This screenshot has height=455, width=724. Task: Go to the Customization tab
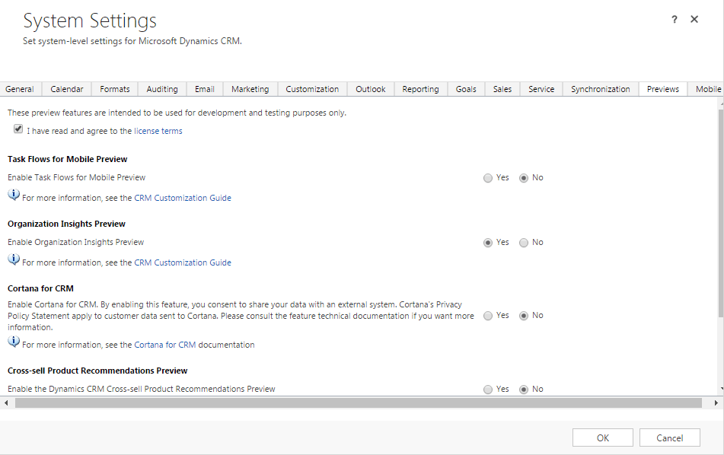click(312, 89)
